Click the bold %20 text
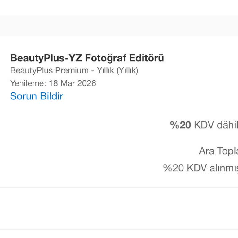238x238 pixels. point(181,125)
